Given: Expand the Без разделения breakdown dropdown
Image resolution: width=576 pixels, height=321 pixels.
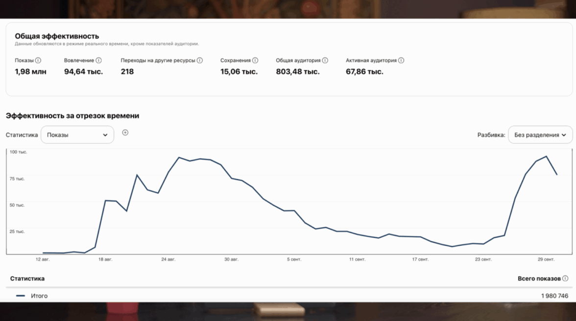Looking at the screenshot, I should coord(540,135).
